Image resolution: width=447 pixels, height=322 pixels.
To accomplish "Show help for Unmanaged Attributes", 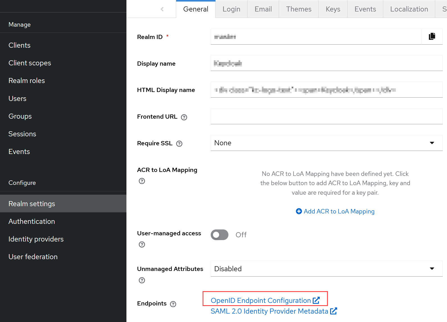I will click(142, 280).
